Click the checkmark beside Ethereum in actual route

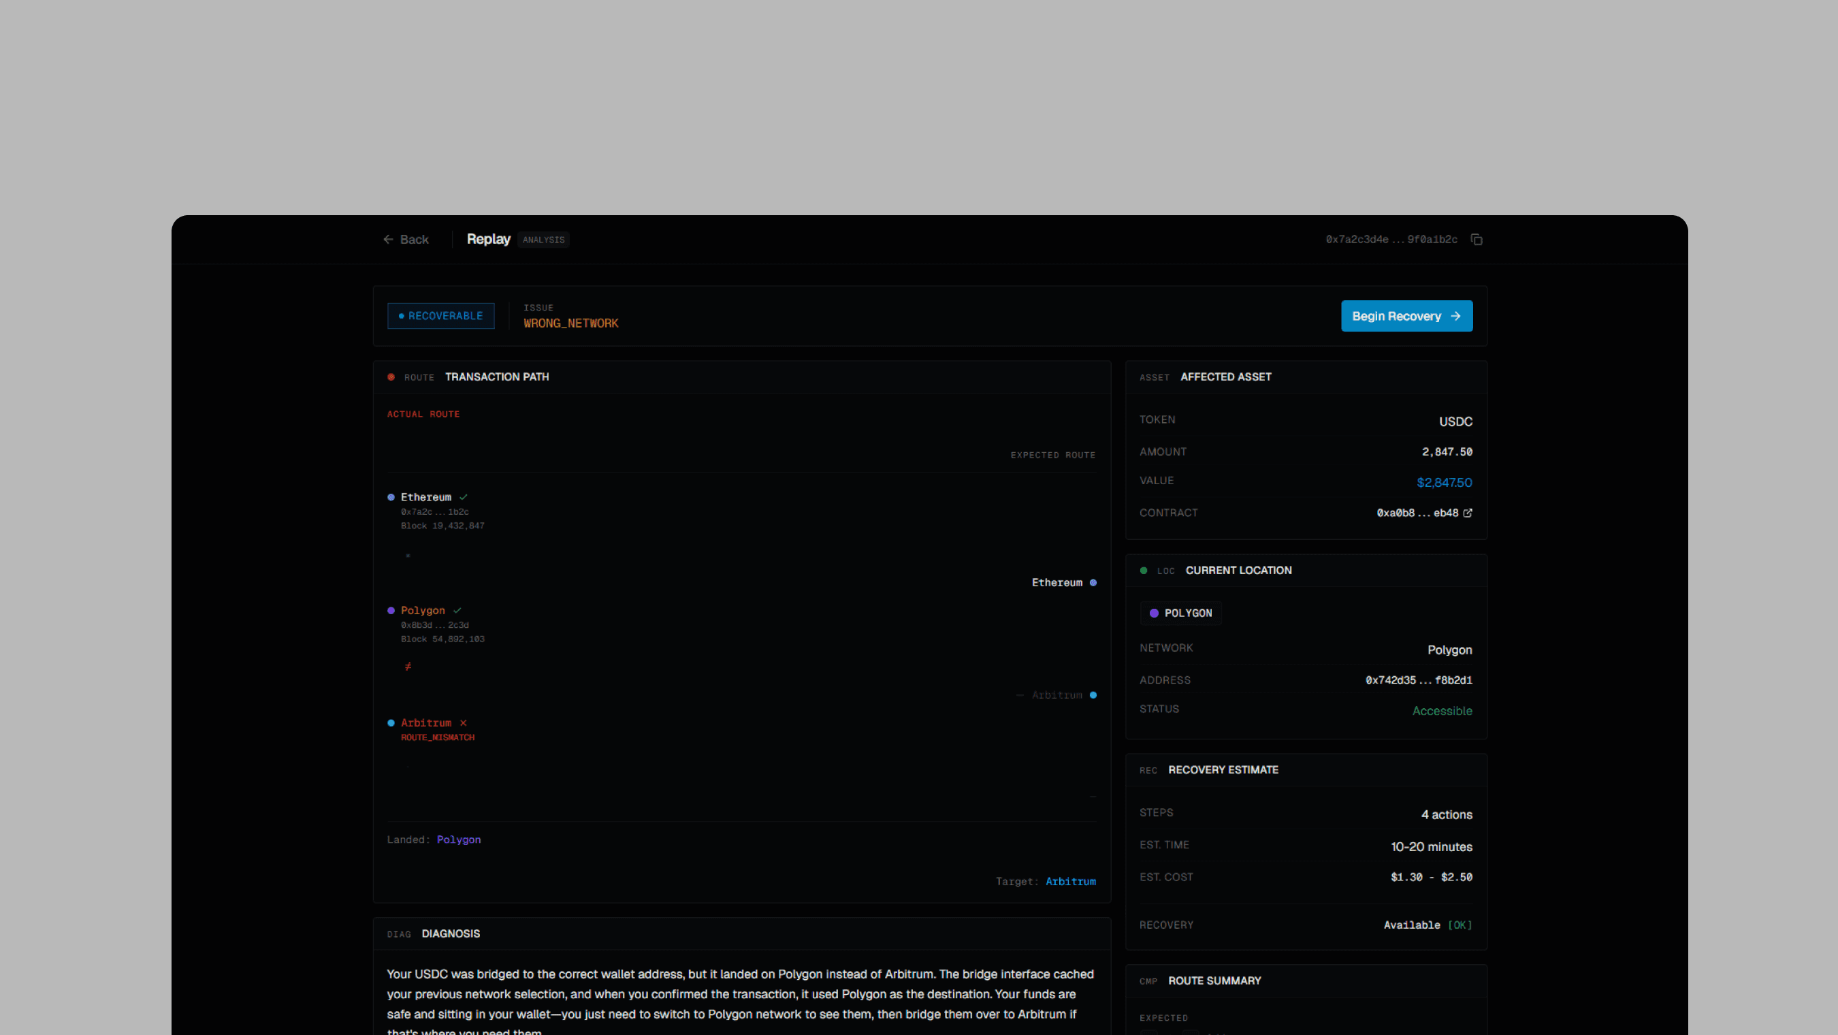click(x=463, y=497)
